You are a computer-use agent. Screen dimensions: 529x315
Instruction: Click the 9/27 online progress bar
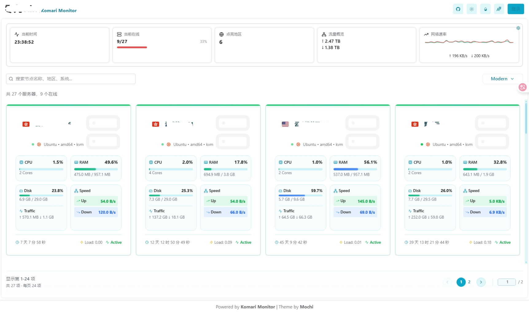pos(132,47)
